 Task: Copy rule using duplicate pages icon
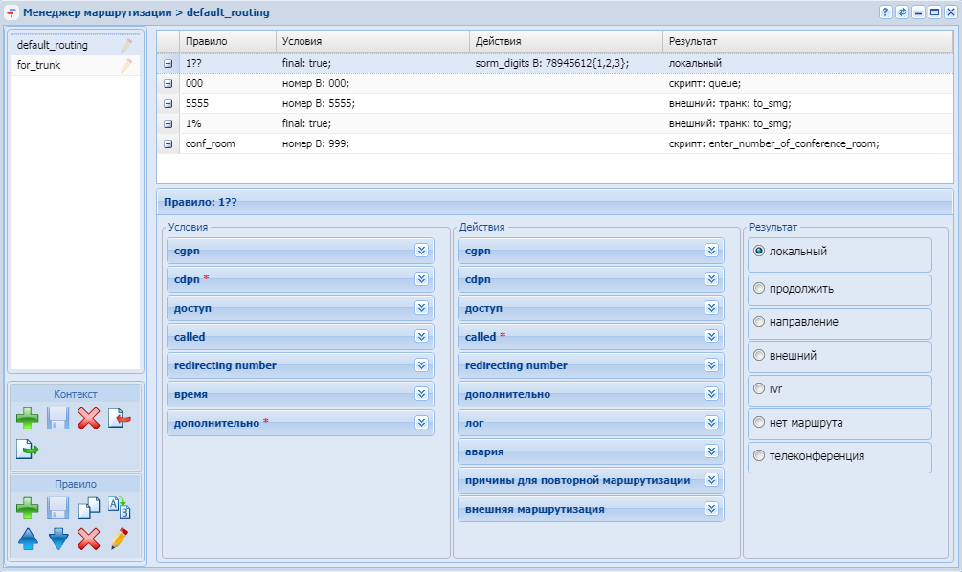point(88,508)
